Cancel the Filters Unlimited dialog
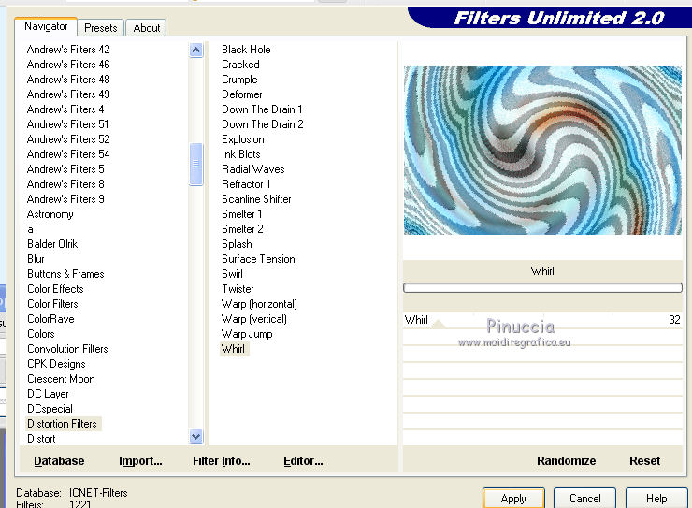Image resolution: width=692 pixels, height=508 pixels. (584, 499)
